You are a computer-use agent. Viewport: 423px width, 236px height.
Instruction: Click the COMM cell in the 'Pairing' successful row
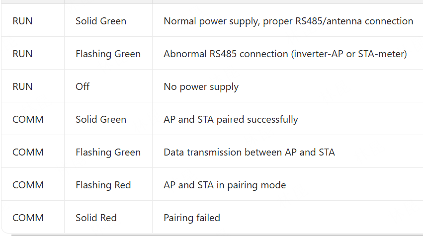28,119
